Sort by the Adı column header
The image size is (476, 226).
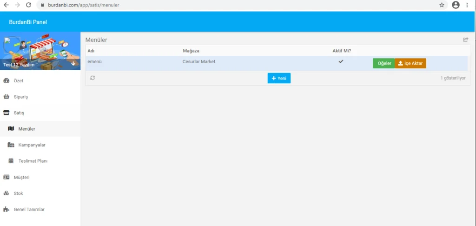pyautogui.click(x=91, y=51)
